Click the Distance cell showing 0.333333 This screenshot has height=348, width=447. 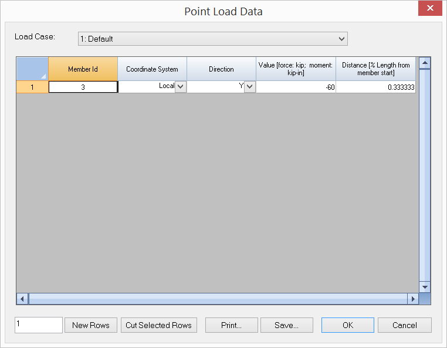375,86
